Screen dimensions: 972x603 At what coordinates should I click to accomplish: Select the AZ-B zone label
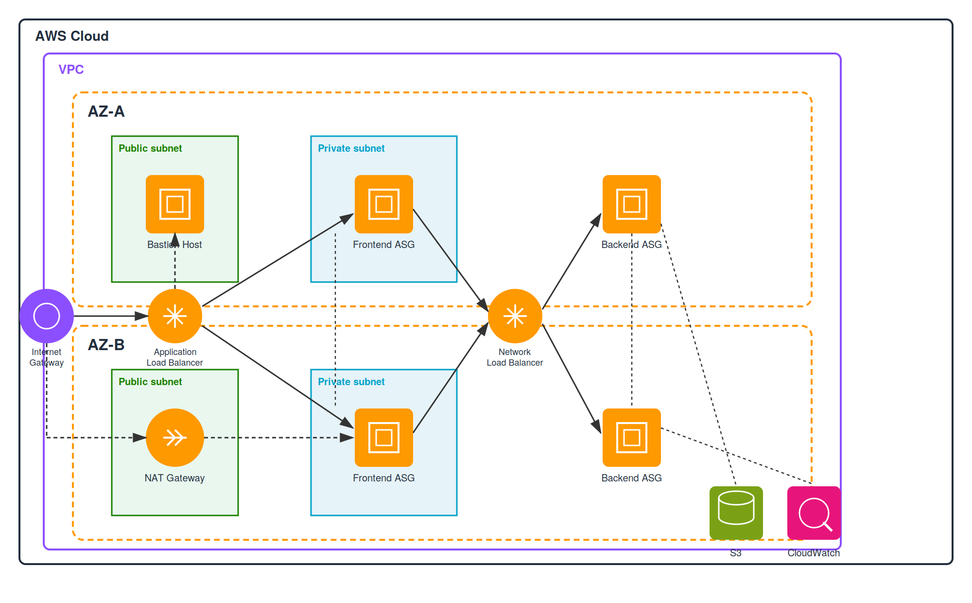(x=106, y=345)
